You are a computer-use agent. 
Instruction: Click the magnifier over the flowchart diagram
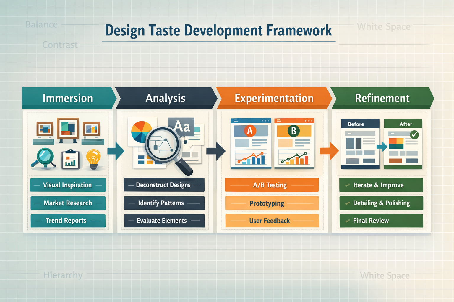point(163,145)
